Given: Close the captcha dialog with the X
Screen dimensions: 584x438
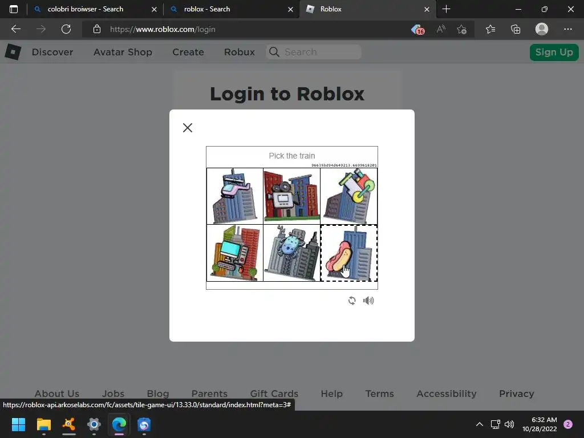Looking at the screenshot, I should [x=188, y=128].
